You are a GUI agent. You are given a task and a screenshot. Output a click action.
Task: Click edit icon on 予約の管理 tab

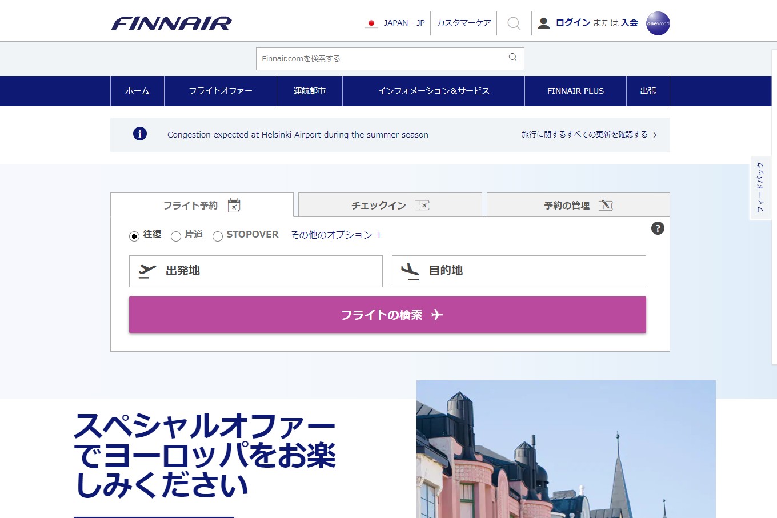coord(606,205)
